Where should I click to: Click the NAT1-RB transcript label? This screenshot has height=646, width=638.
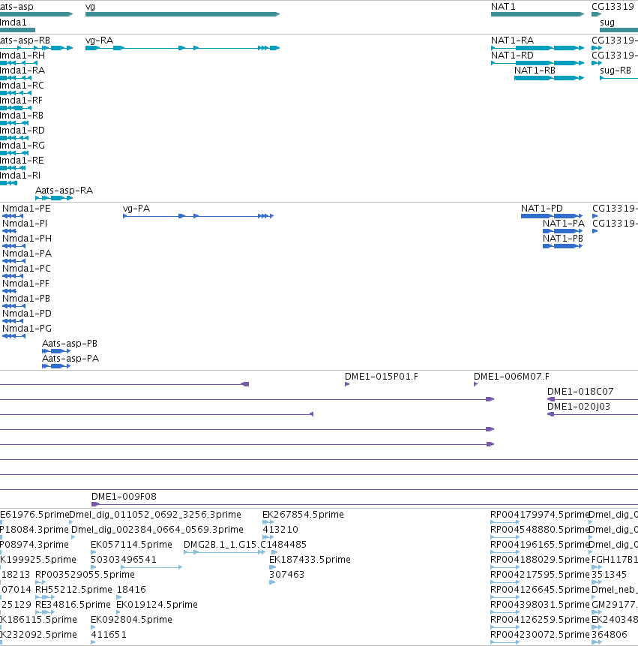point(535,71)
